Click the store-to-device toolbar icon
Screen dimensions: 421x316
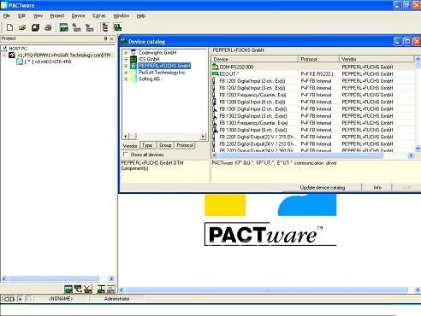pyautogui.click(x=90, y=27)
